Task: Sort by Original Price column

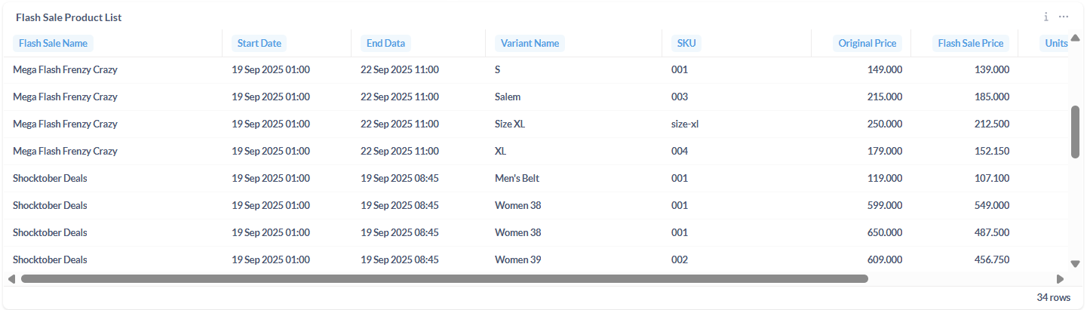Action: [x=867, y=43]
